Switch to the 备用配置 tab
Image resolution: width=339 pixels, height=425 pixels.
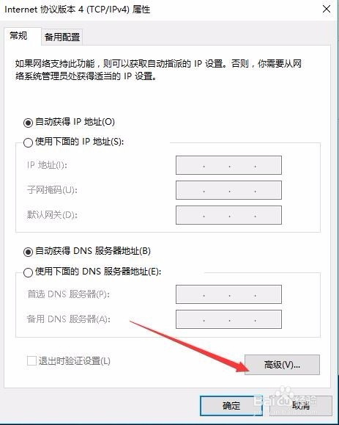click(x=62, y=37)
